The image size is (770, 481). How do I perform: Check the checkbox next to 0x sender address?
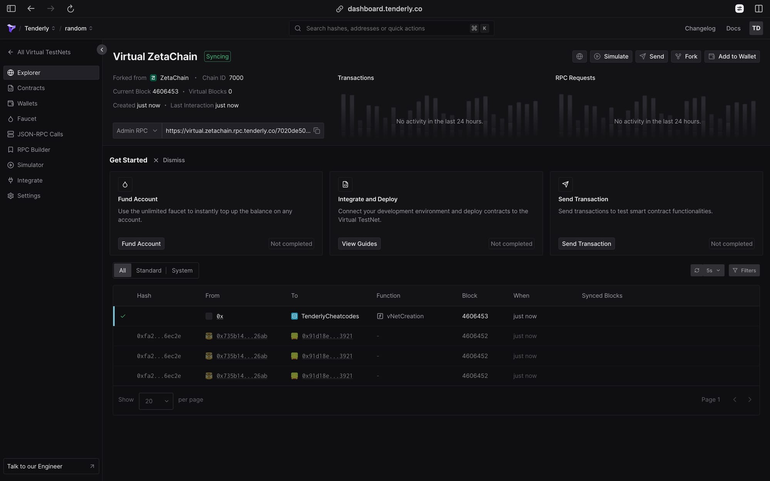pos(208,316)
